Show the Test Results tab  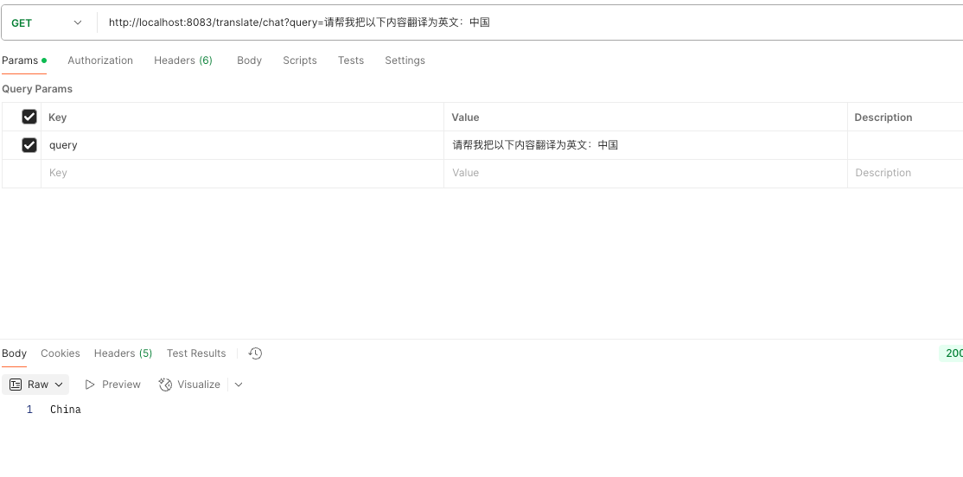(x=196, y=353)
